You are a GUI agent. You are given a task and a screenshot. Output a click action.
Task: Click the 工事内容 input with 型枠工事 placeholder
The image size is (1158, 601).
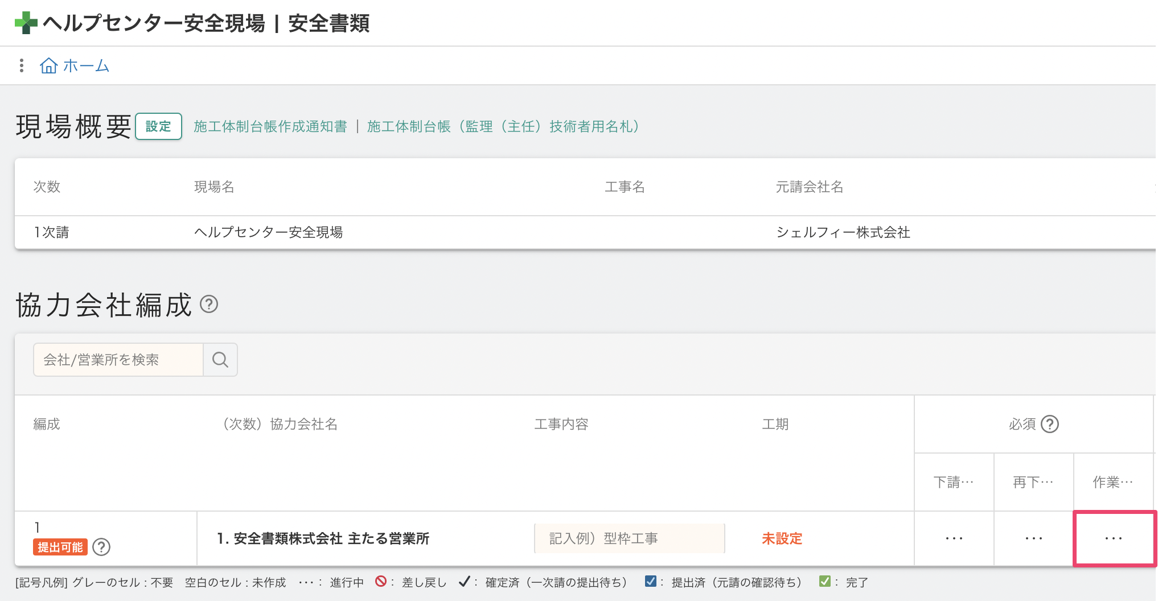tap(629, 538)
